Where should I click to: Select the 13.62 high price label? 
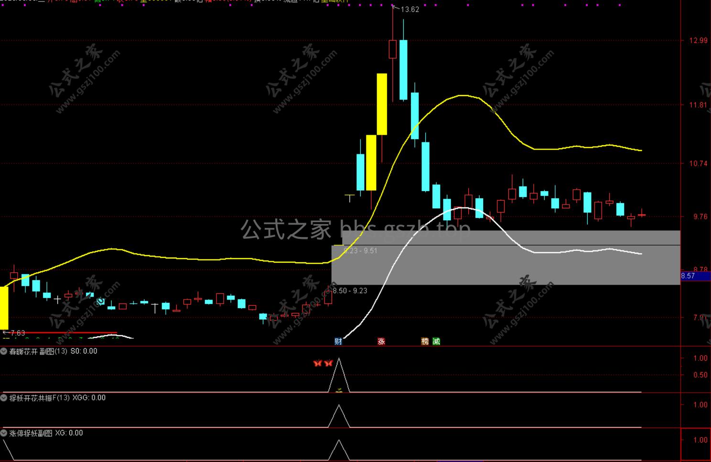click(409, 9)
